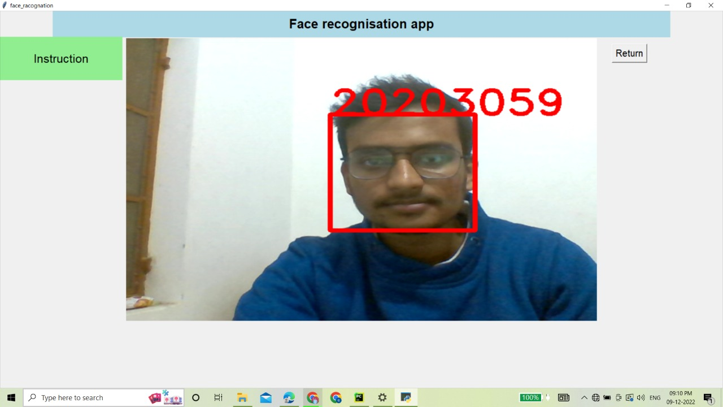Open File Explorer from the taskbar
This screenshot has width=723, height=407.
click(242, 397)
